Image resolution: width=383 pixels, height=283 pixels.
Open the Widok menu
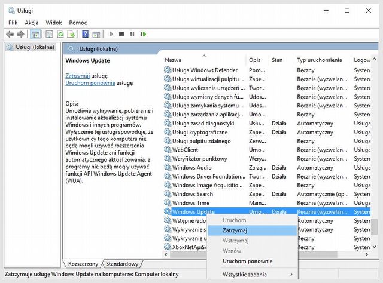(54, 23)
